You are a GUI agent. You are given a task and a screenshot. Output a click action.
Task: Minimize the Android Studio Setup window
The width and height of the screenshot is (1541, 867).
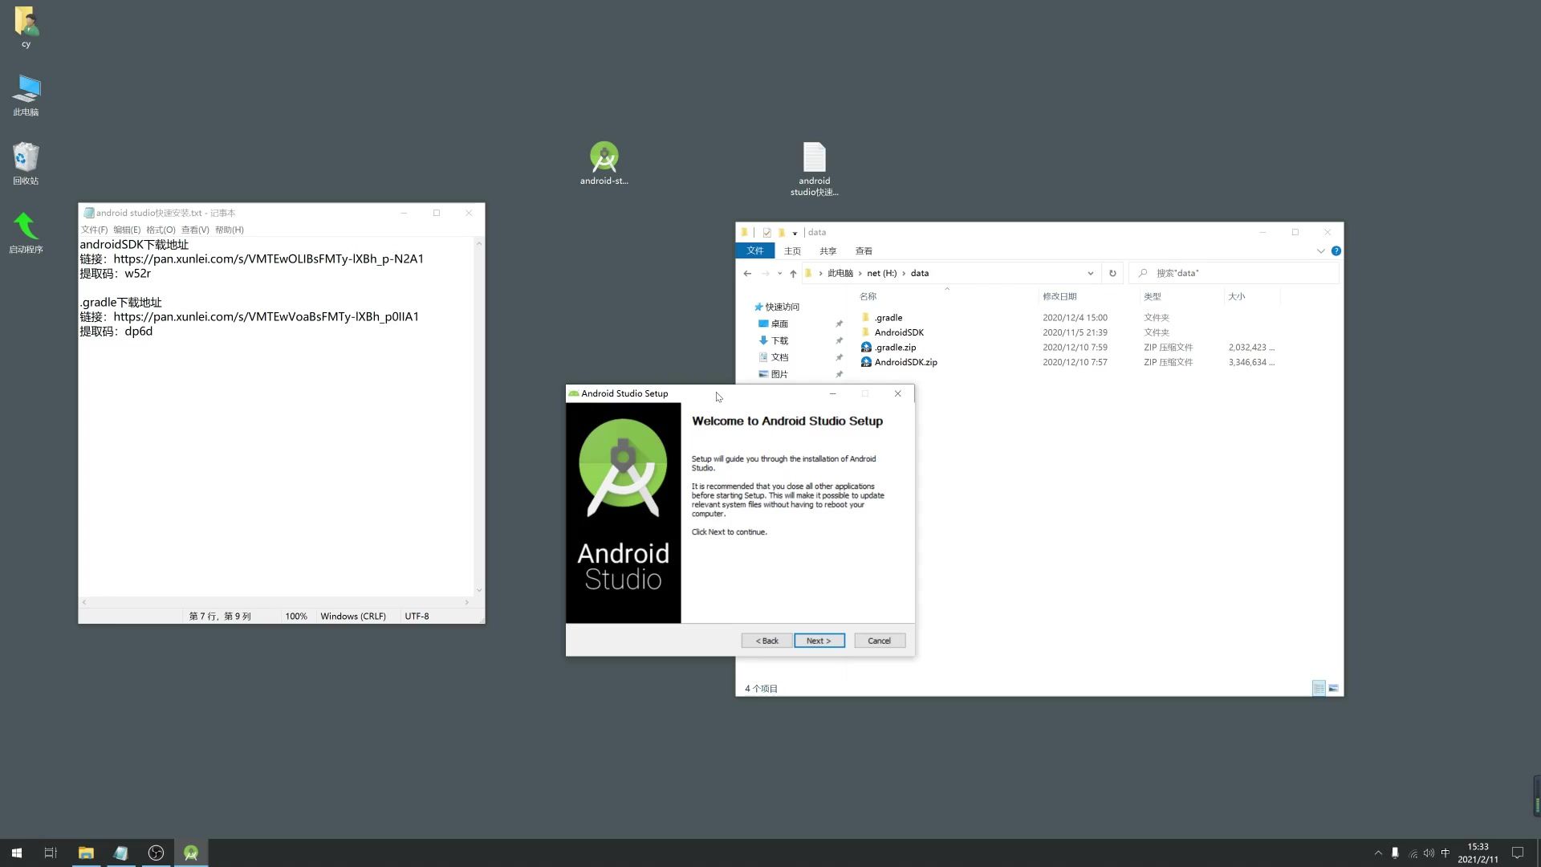(832, 393)
